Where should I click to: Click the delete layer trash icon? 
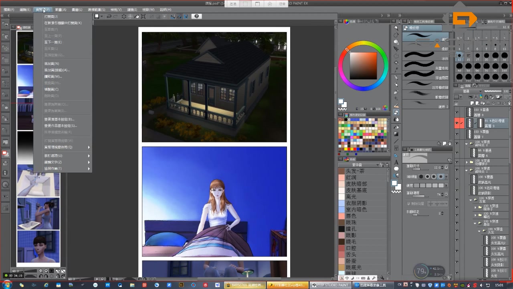[509, 103]
